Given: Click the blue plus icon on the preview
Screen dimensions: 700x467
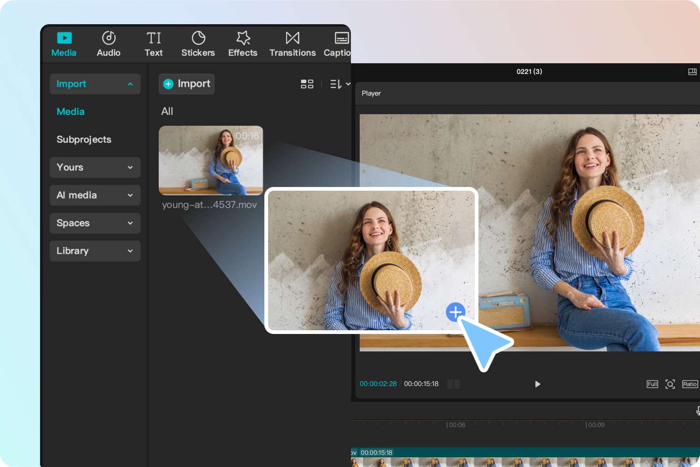Looking at the screenshot, I should [455, 312].
